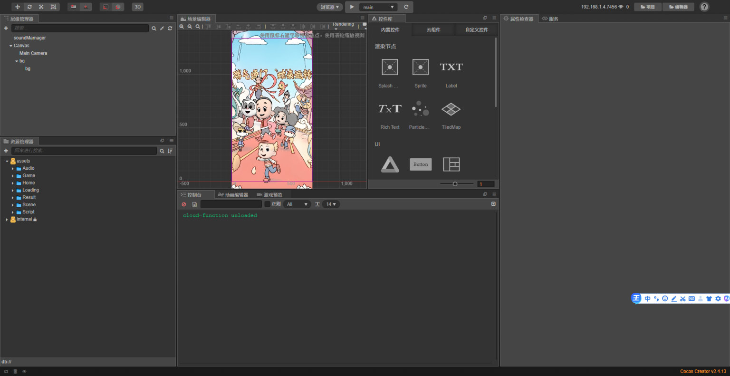730x376 pixels.
Task: Expand the Game folder
Action: [x=13, y=175]
